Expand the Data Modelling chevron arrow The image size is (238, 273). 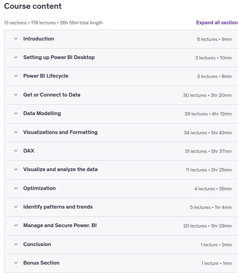point(16,113)
